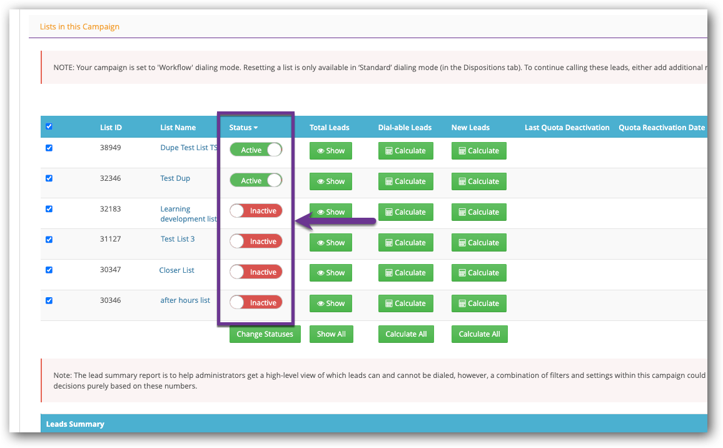
Task: Toggle the select-all checkbox in table header
Action: click(49, 126)
